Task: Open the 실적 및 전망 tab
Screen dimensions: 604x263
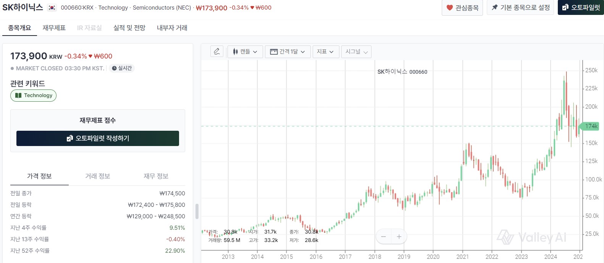Action: [x=129, y=28]
